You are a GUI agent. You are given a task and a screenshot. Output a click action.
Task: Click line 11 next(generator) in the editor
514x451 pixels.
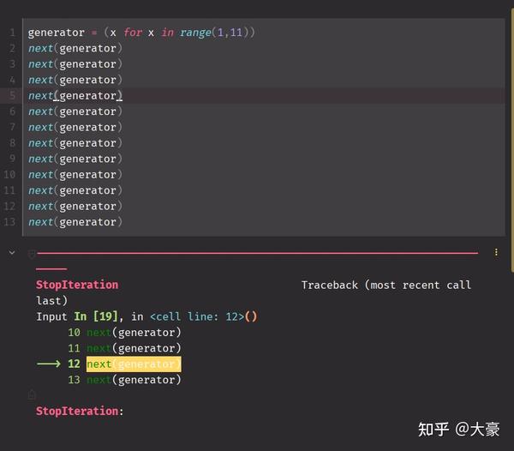point(75,190)
